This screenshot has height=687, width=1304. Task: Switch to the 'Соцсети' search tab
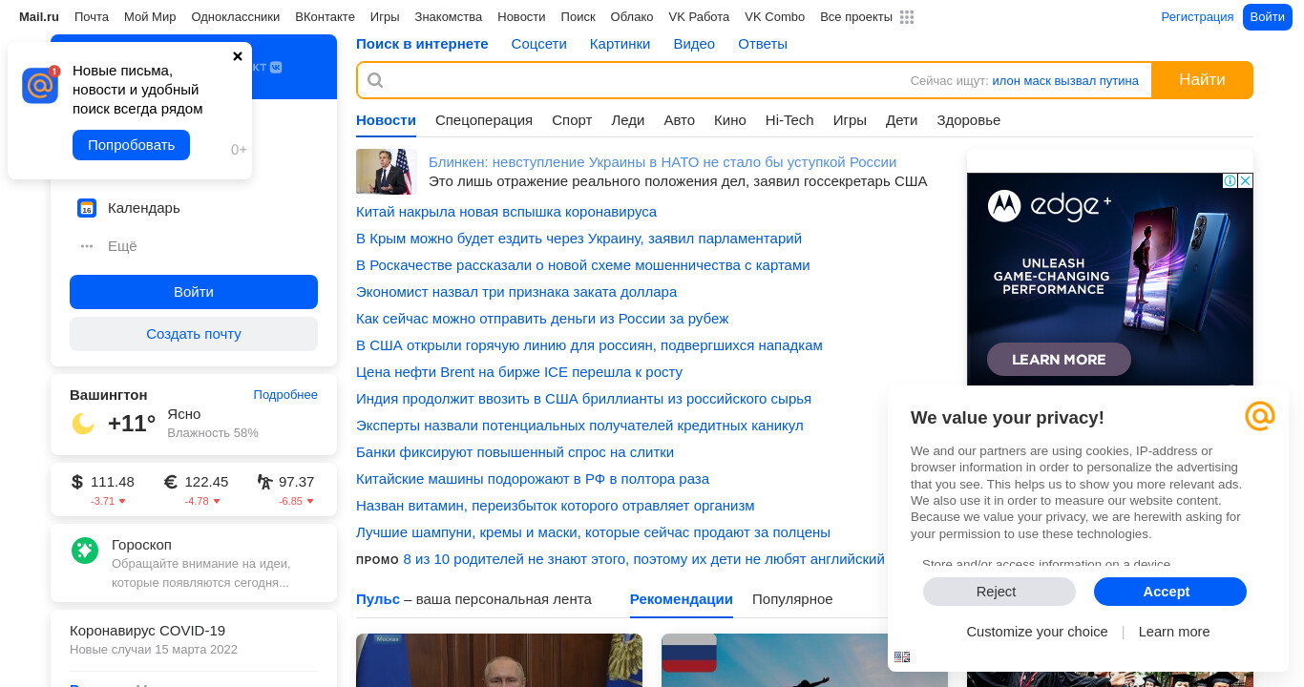(539, 44)
